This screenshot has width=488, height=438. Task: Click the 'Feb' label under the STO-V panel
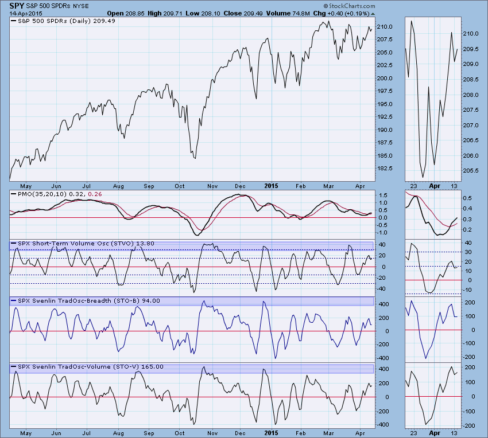[x=300, y=433]
